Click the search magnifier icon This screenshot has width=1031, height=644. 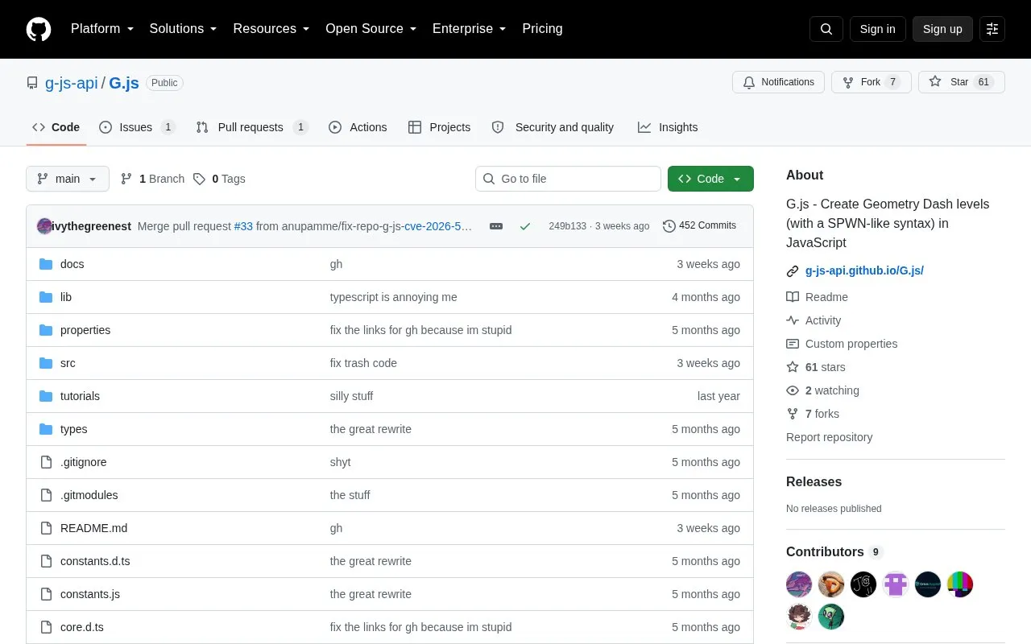826,29
